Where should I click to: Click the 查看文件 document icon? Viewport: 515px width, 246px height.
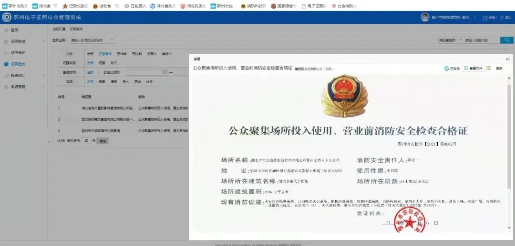tap(466, 68)
